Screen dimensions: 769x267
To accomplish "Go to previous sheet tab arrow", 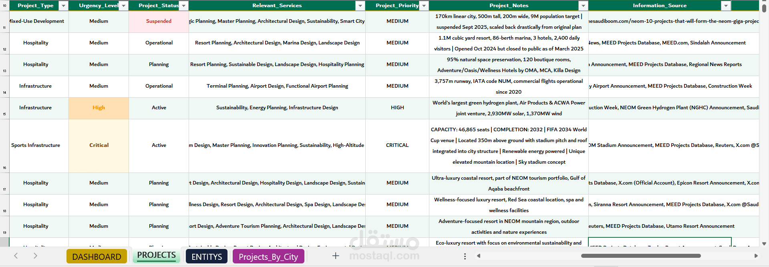I will tap(16, 256).
